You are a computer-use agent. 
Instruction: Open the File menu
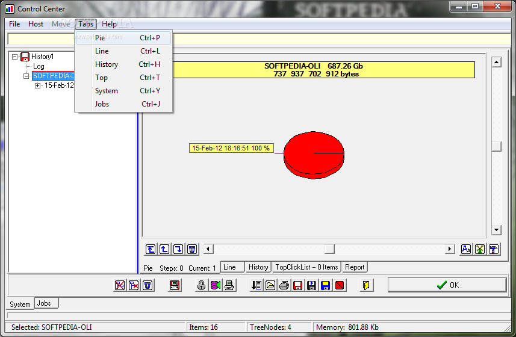(14, 24)
